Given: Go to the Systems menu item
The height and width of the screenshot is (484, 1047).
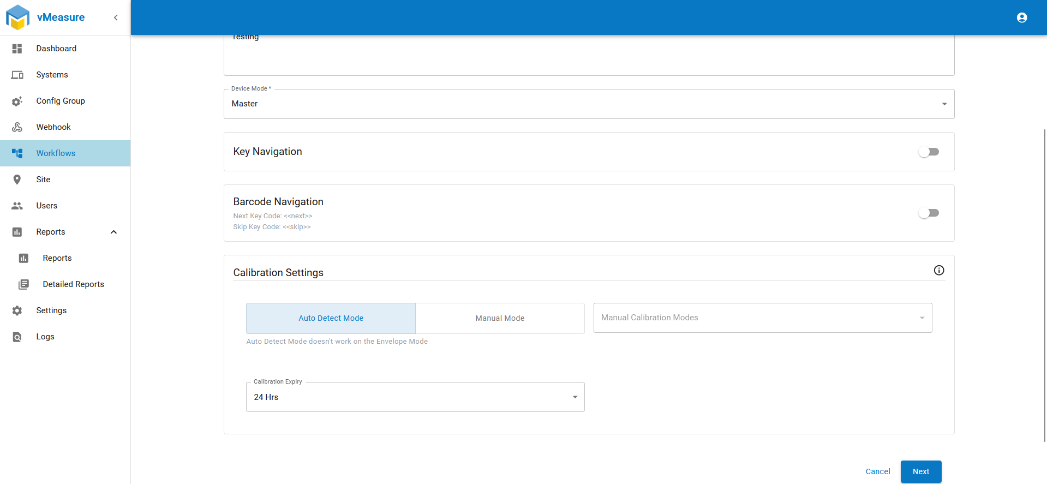Looking at the screenshot, I should [x=52, y=75].
